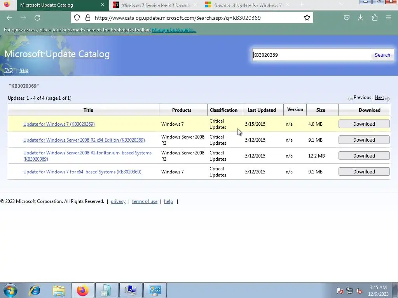
Task: Open Microsoft Update Catalog home link
Action: point(57,54)
